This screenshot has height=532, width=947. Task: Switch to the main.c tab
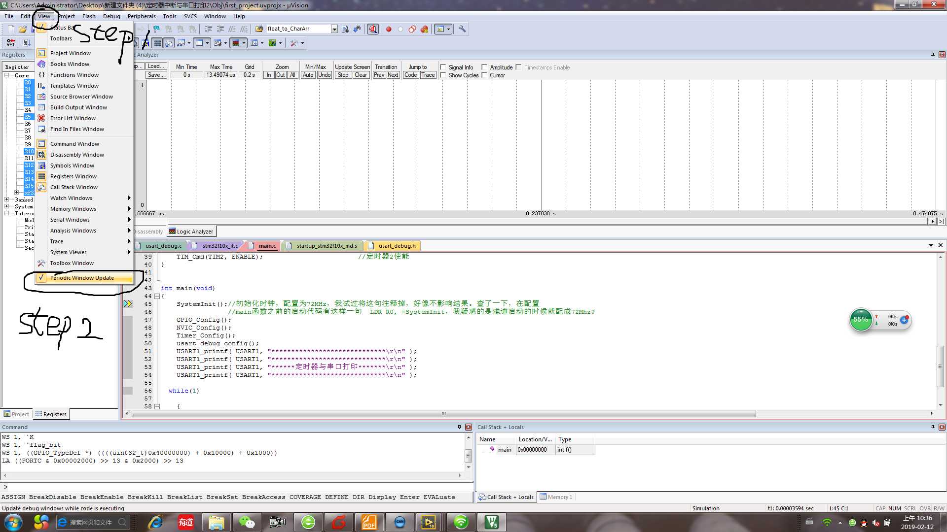point(267,245)
